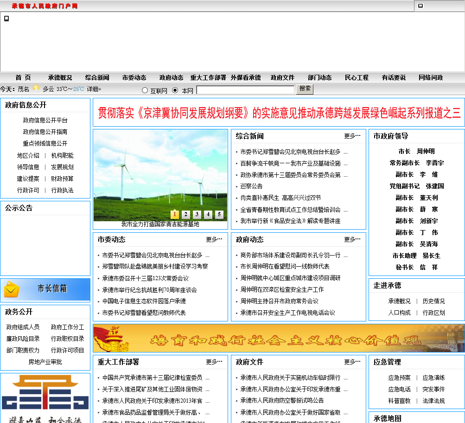The width and height of the screenshot is (465, 423).
Task: Open the 首页 menu item
Action: coord(23,78)
